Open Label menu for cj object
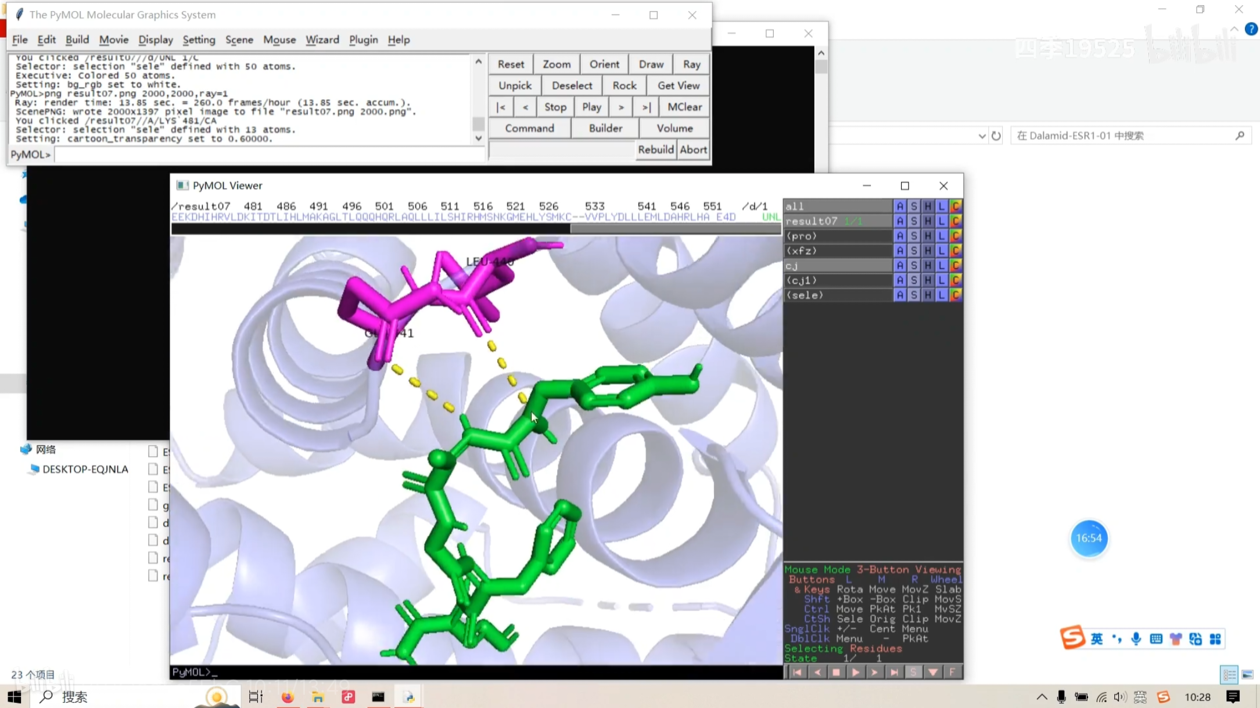 tap(941, 265)
